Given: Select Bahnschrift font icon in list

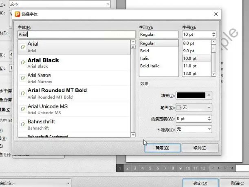Looking at the screenshot, I should [23, 124].
